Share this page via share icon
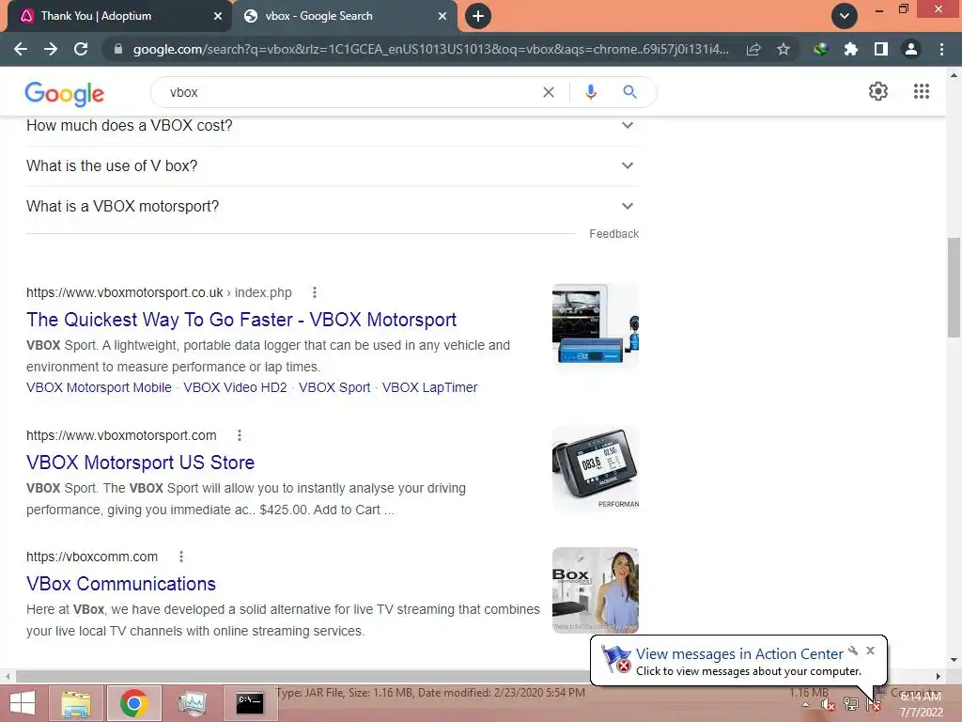The width and height of the screenshot is (962, 722). pyautogui.click(x=753, y=49)
